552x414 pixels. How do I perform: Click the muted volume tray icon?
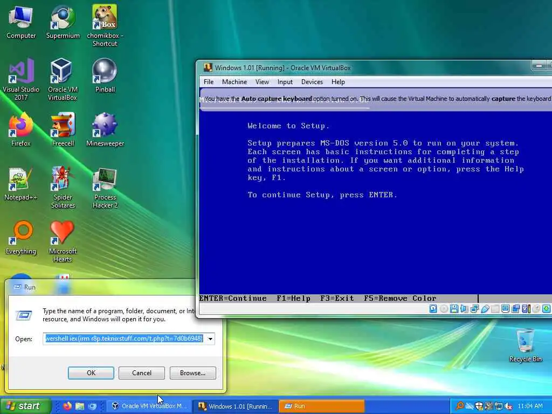(x=508, y=406)
